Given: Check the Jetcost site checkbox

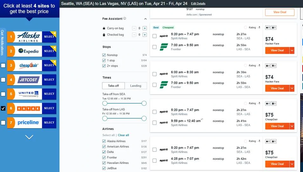Looking at the screenshot, I should point(3,80).
